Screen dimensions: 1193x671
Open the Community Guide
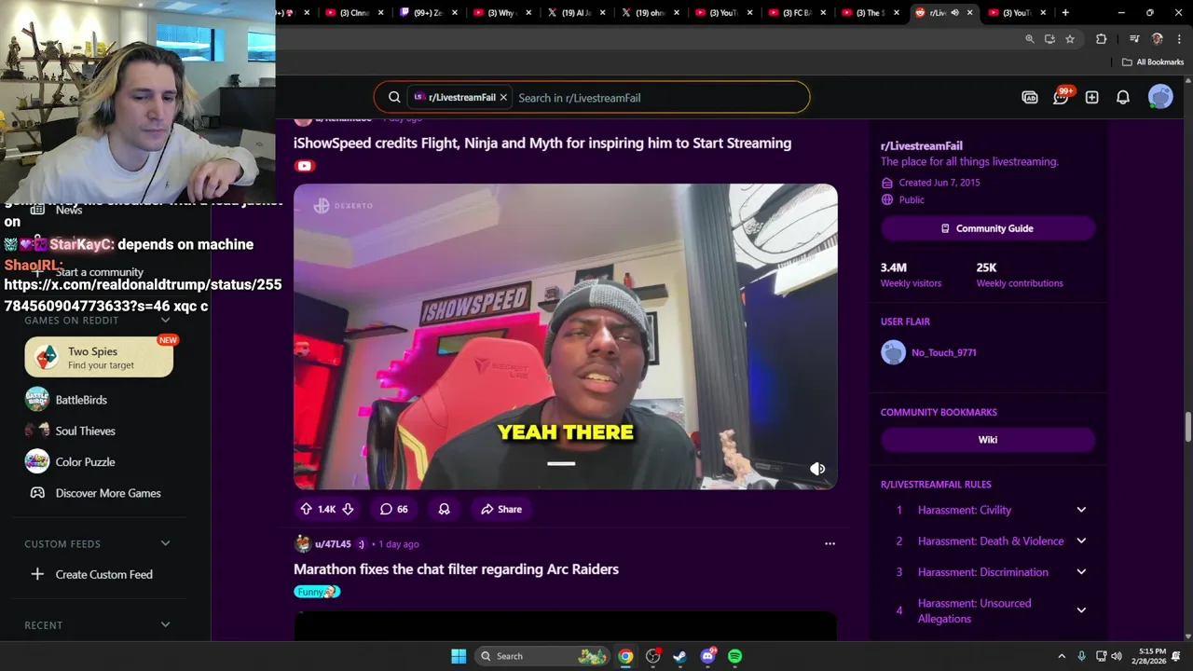tap(988, 228)
